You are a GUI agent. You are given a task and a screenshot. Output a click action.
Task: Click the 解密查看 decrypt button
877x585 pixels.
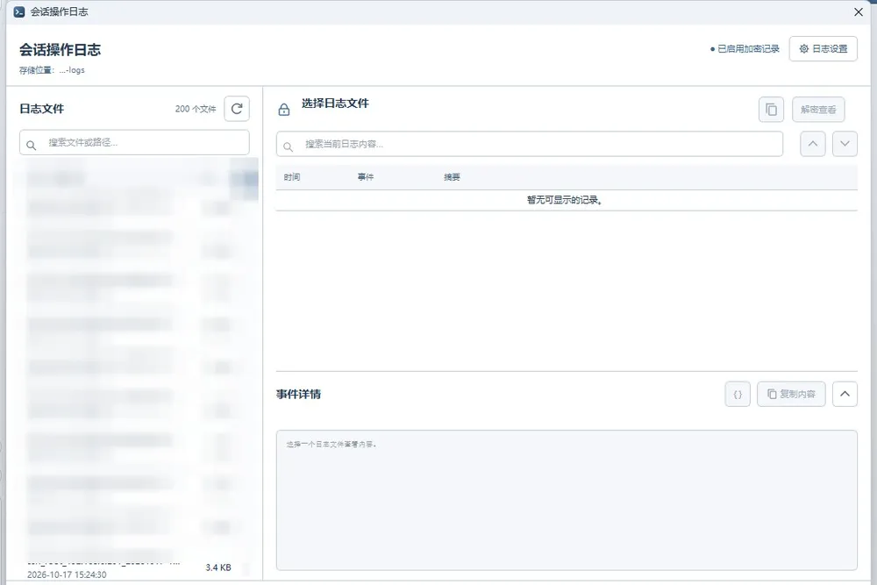818,110
